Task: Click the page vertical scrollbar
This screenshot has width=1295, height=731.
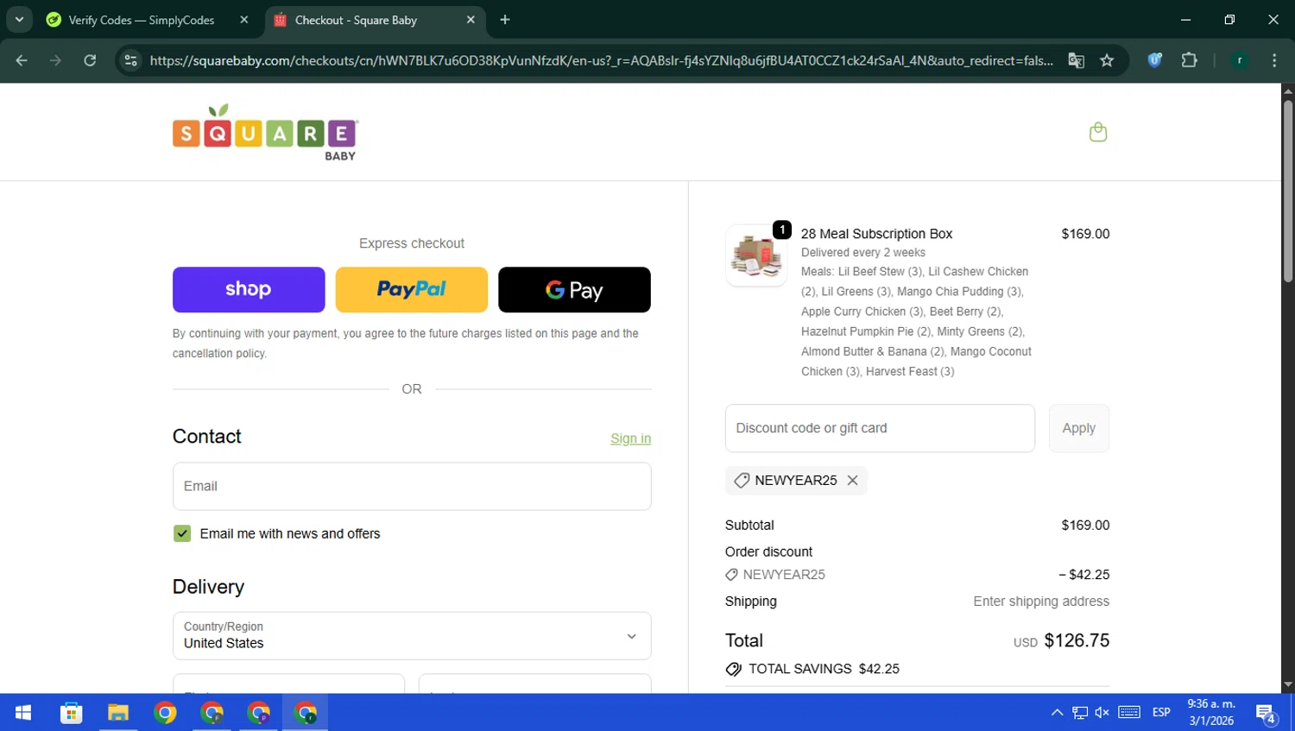Action: tap(1288, 192)
